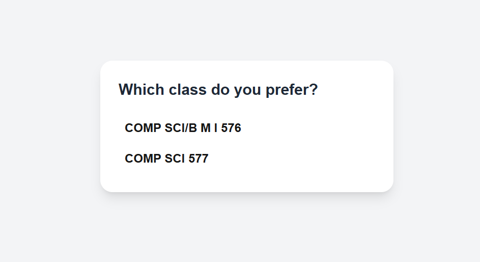Select the COMP SCI/B M I 576 option
Viewport: 480px width, 262px height.
click(x=183, y=128)
